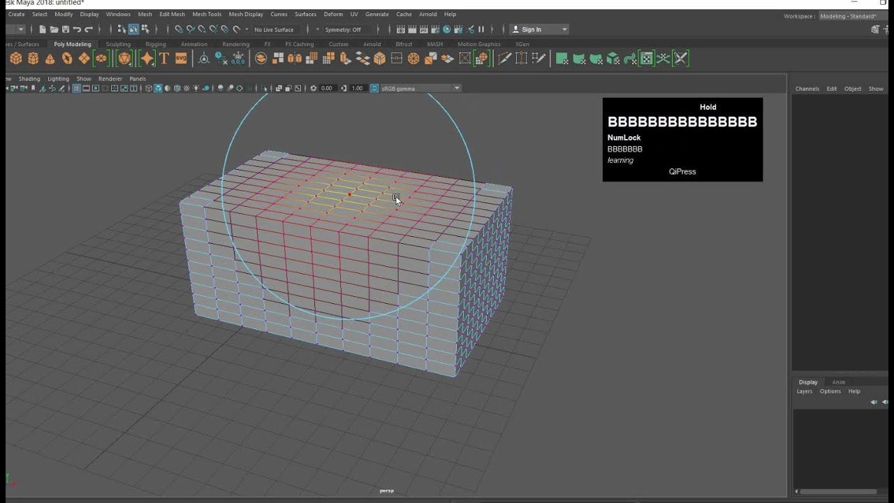Screen dimensions: 894x503
Task: Toggle smooth shade all in viewport
Action: (159, 88)
